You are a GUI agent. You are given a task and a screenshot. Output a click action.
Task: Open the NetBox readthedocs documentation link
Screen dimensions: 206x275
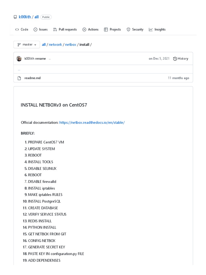92,122
